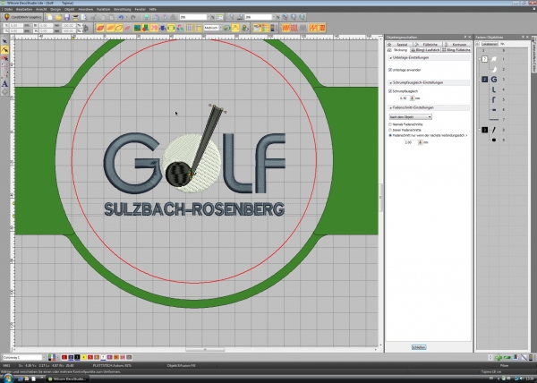Create a new design with the New icon

pyautogui.click(x=50, y=17)
